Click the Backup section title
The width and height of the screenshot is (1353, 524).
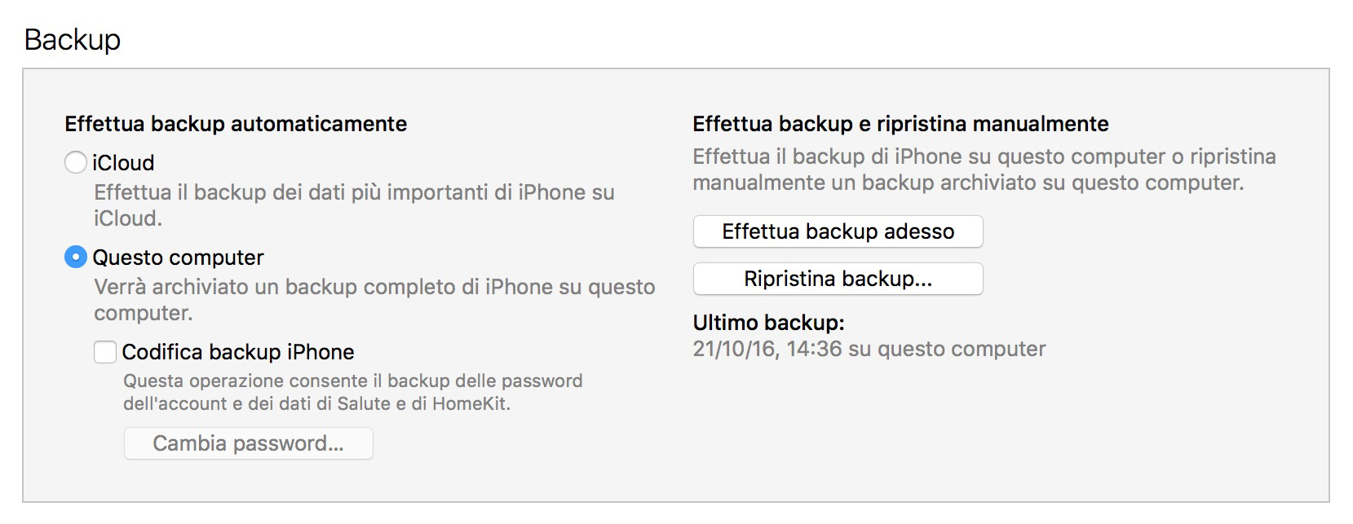coord(73,39)
